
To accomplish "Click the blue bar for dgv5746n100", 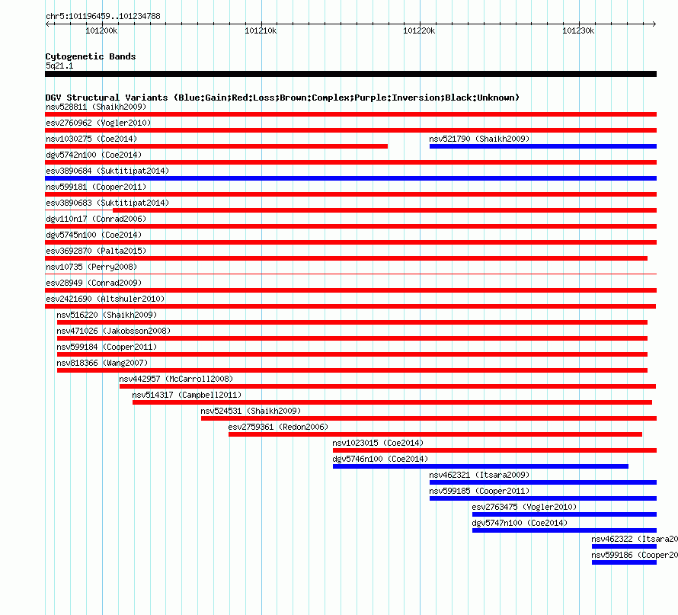I will coord(481,466).
